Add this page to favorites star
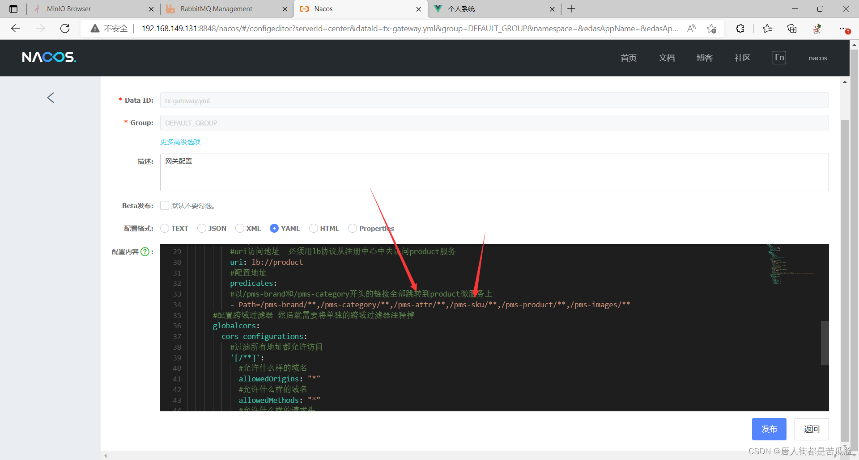This screenshot has height=460, width=859. (x=711, y=29)
